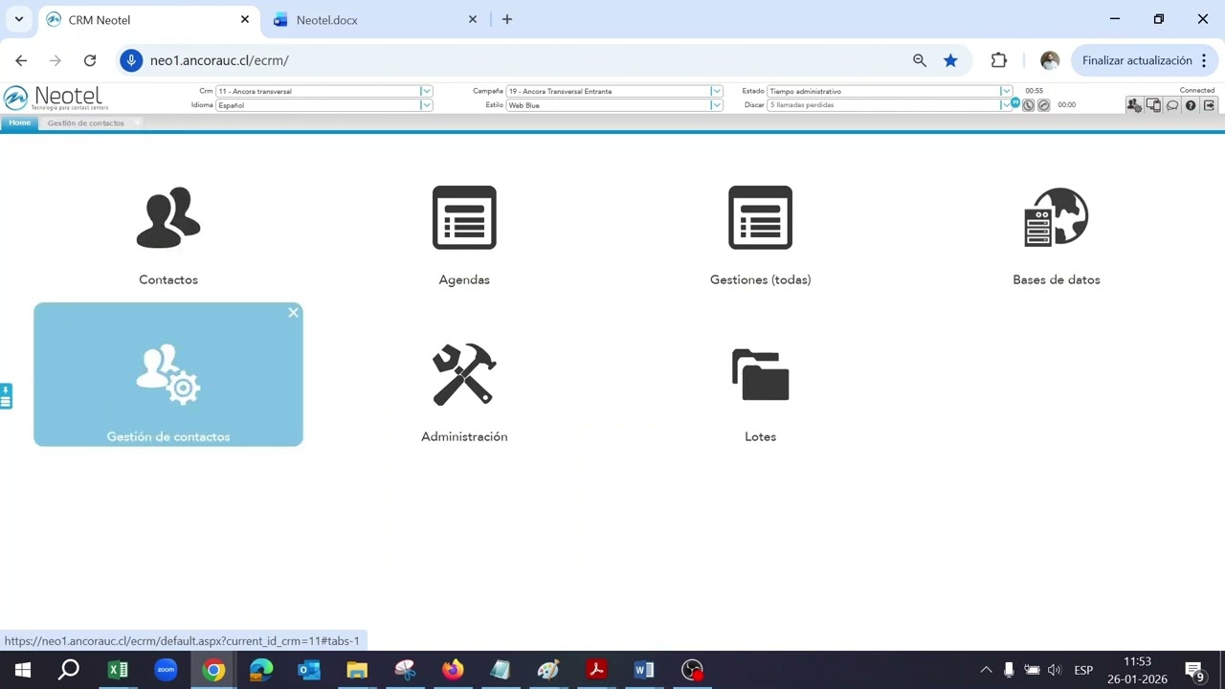The height and width of the screenshot is (689, 1225).
Task: Open the Windows Start menu
Action: tap(22, 670)
